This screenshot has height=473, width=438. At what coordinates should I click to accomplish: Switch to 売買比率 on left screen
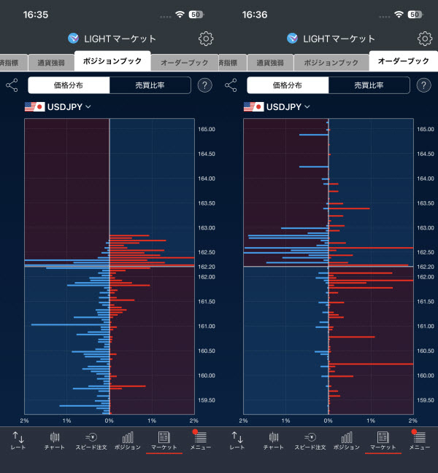(x=150, y=85)
